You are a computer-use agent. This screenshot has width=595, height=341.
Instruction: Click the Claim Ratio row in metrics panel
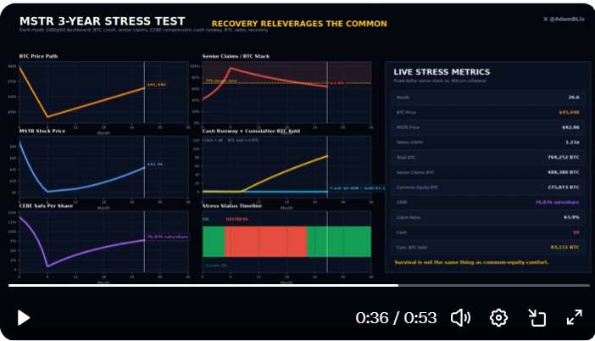click(487, 218)
